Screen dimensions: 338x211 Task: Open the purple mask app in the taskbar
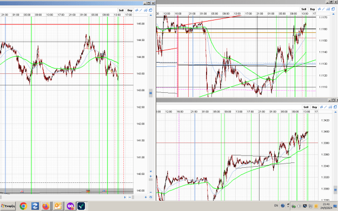point(70,206)
